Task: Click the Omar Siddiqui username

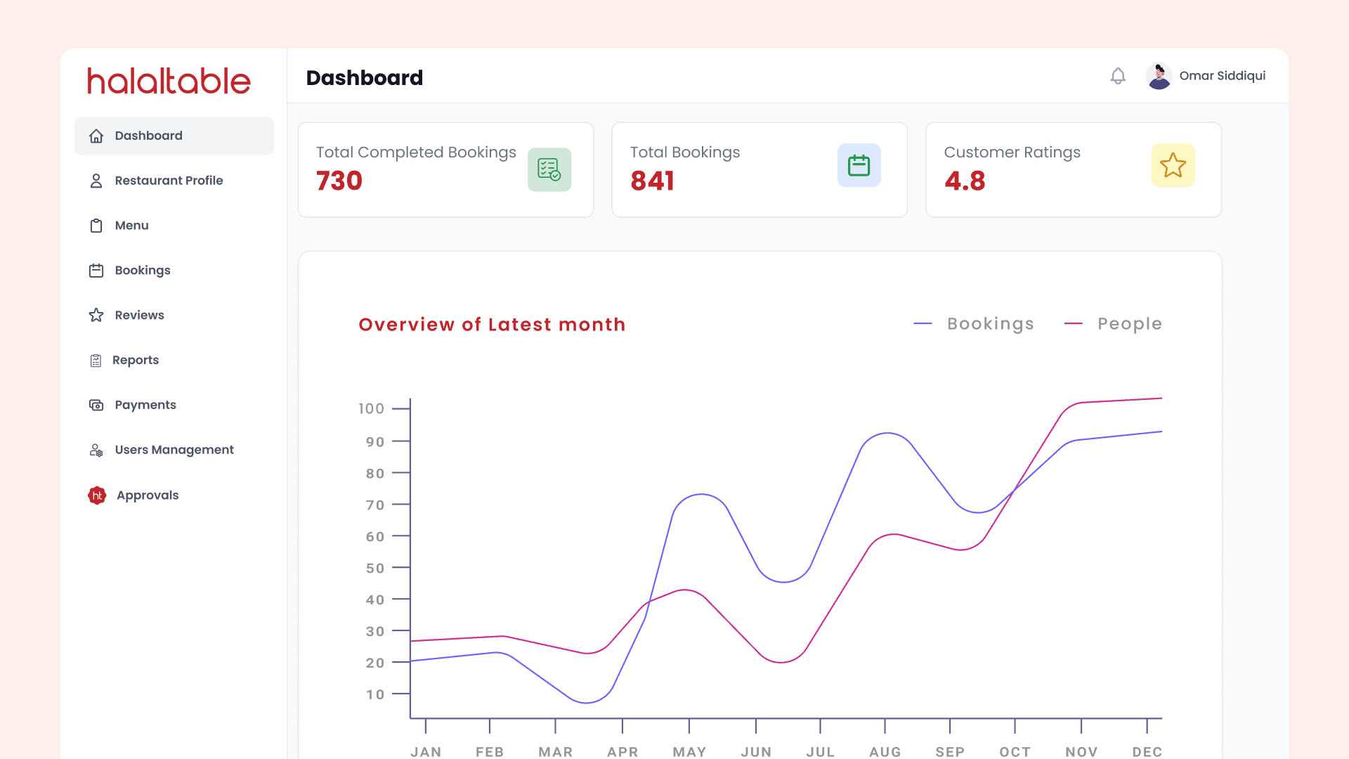Action: pos(1222,76)
